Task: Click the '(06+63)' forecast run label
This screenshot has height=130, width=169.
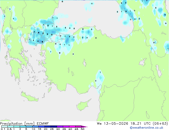Action: coord(160,124)
